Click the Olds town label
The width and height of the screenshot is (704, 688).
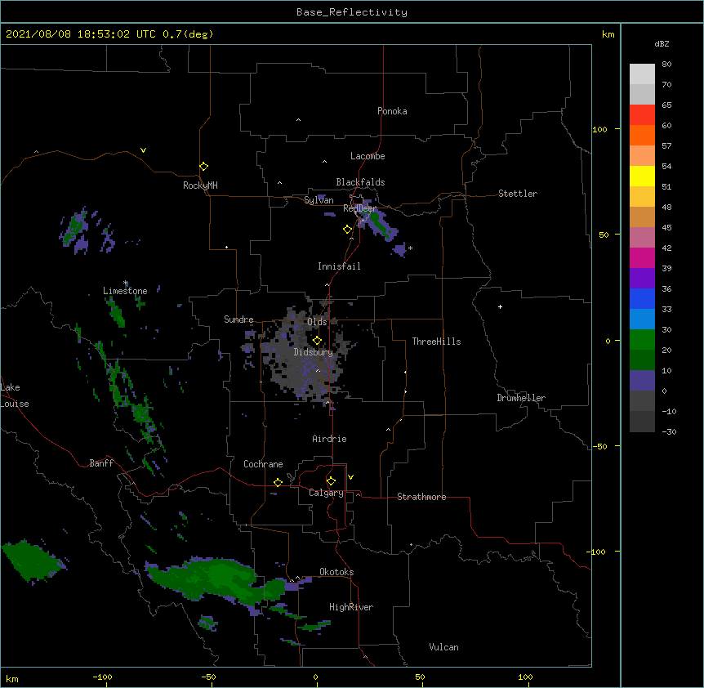tap(317, 322)
